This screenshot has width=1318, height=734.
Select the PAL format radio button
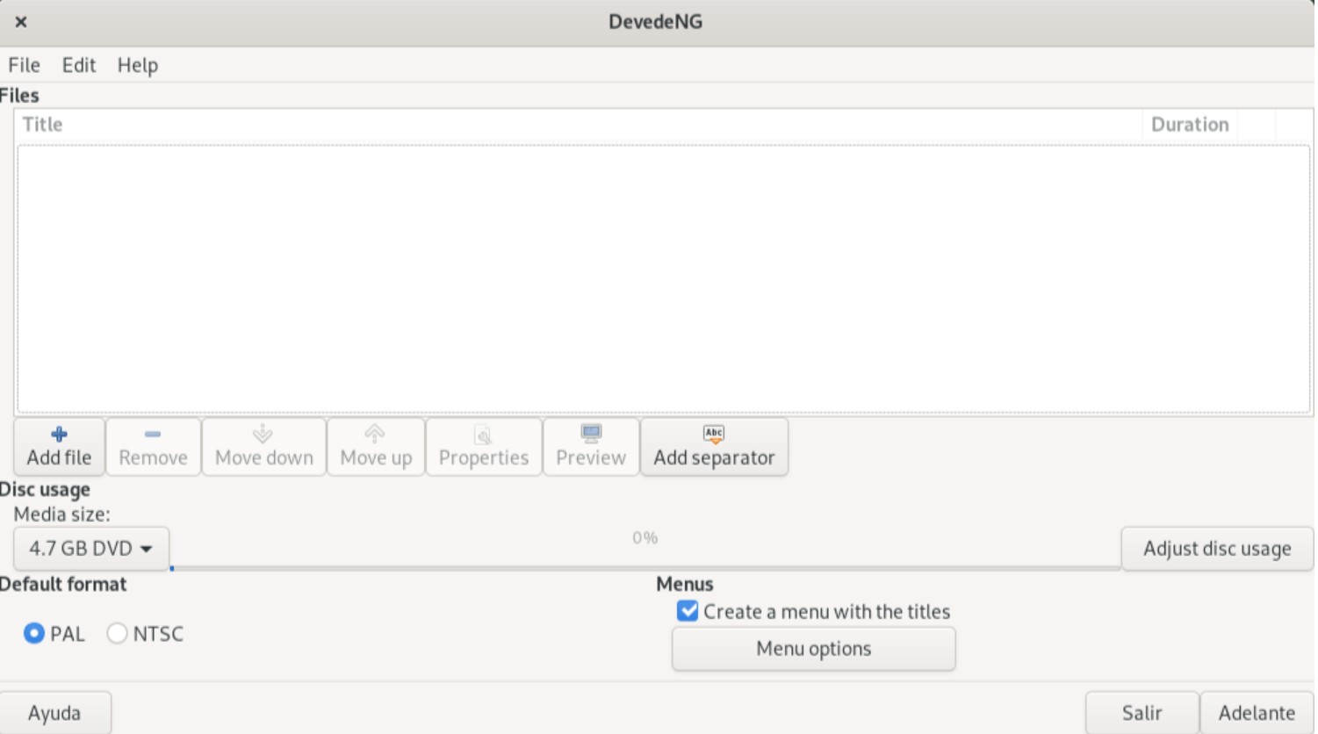tap(32, 633)
